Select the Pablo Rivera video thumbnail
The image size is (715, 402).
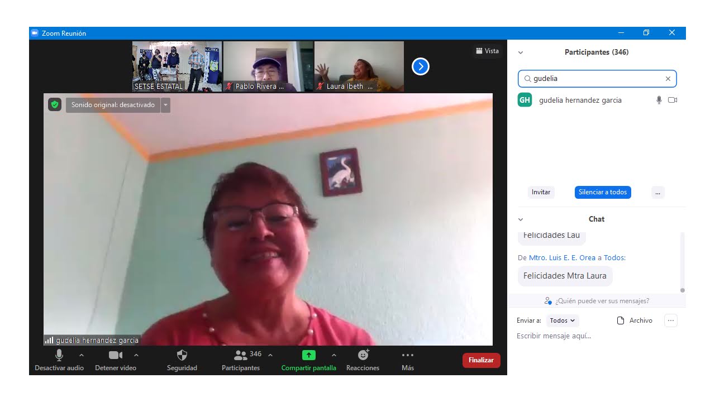[x=268, y=66]
